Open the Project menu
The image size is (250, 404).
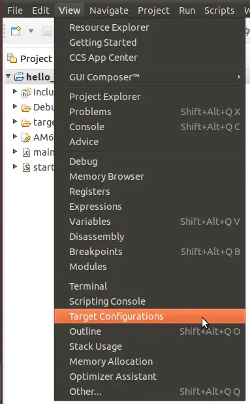pyautogui.click(x=153, y=10)
